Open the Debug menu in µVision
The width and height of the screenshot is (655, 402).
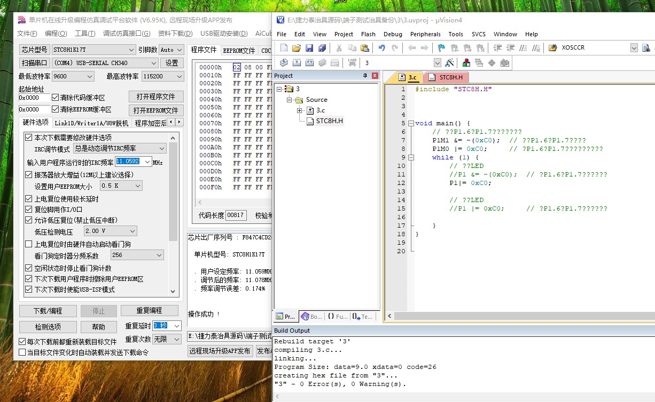tap(393, 34)
